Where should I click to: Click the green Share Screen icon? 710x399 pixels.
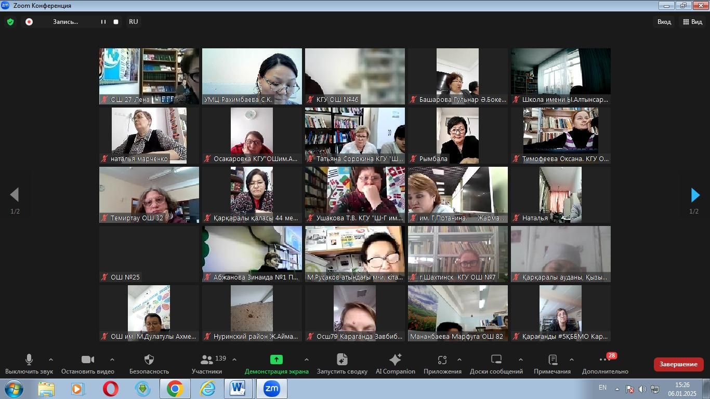(277, 360)
